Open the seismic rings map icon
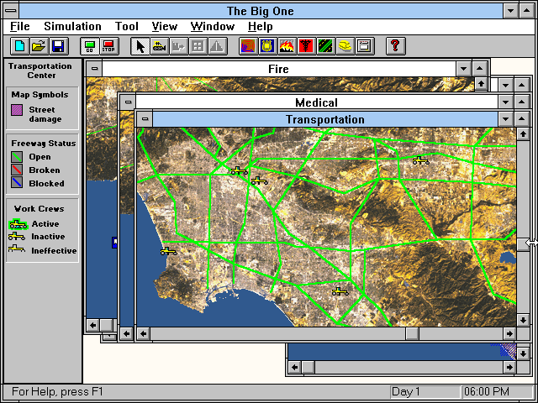 [248, 46]
